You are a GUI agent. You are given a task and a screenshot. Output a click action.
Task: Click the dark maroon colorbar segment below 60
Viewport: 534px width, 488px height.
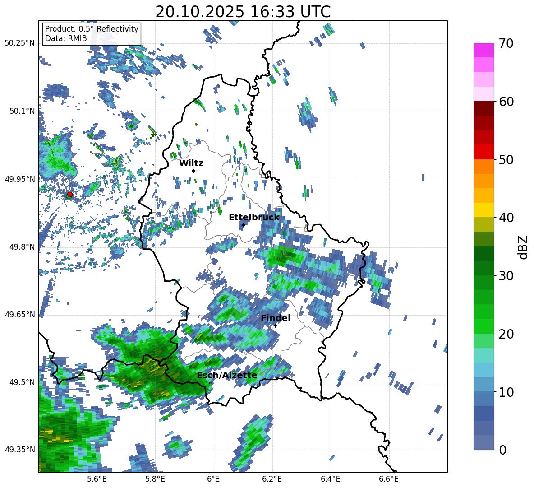[x=483, y=108]
